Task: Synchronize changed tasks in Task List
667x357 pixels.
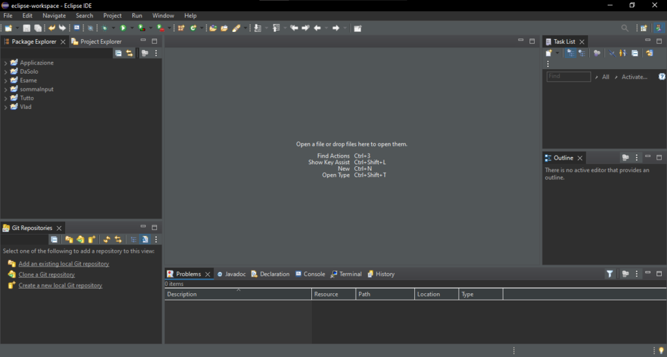Action: [649, 53]
